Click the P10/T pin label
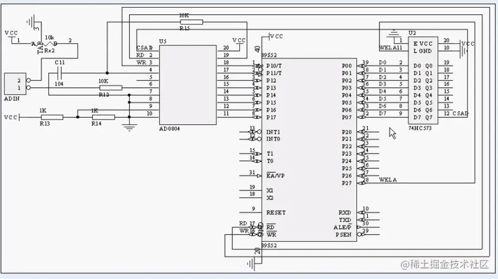 pyautogui.click(x=274, y=66)
